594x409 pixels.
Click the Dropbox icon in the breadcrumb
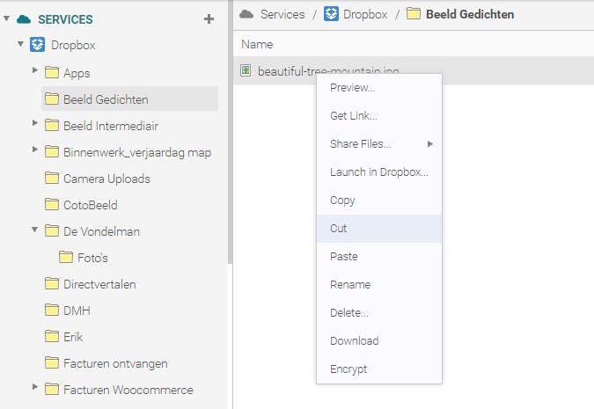coord(331,14)
